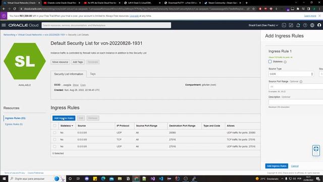Switch to the Tags tab
This screenshot has height=182, width=323.
pos(93,74)
